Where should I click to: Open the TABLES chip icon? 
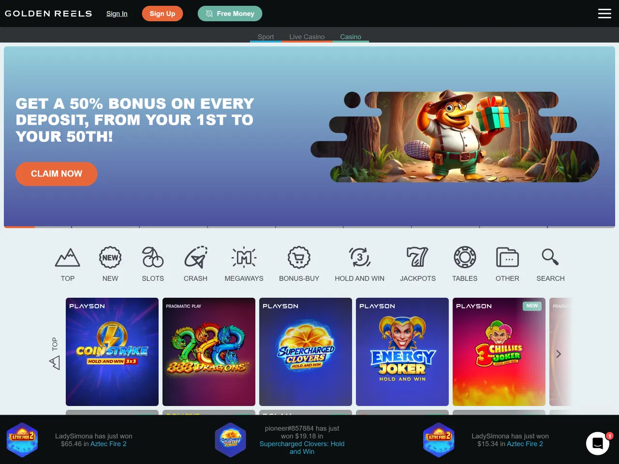click(465, 258)
